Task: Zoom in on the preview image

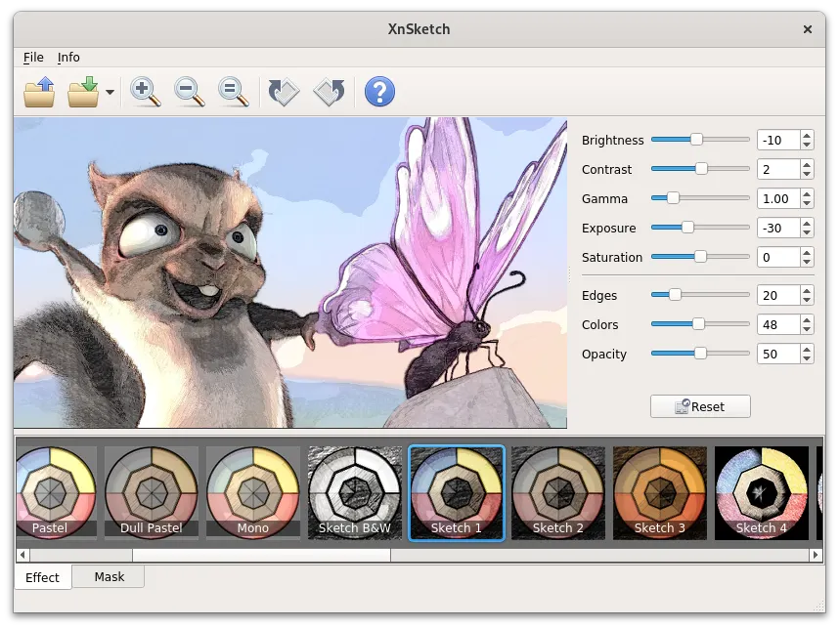Action: pyautogui.click(x=145, y=92)
